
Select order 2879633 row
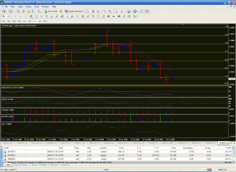(x=117, y=155)
